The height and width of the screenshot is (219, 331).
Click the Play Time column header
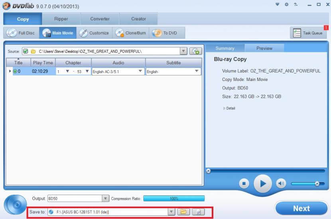(43, 63)
